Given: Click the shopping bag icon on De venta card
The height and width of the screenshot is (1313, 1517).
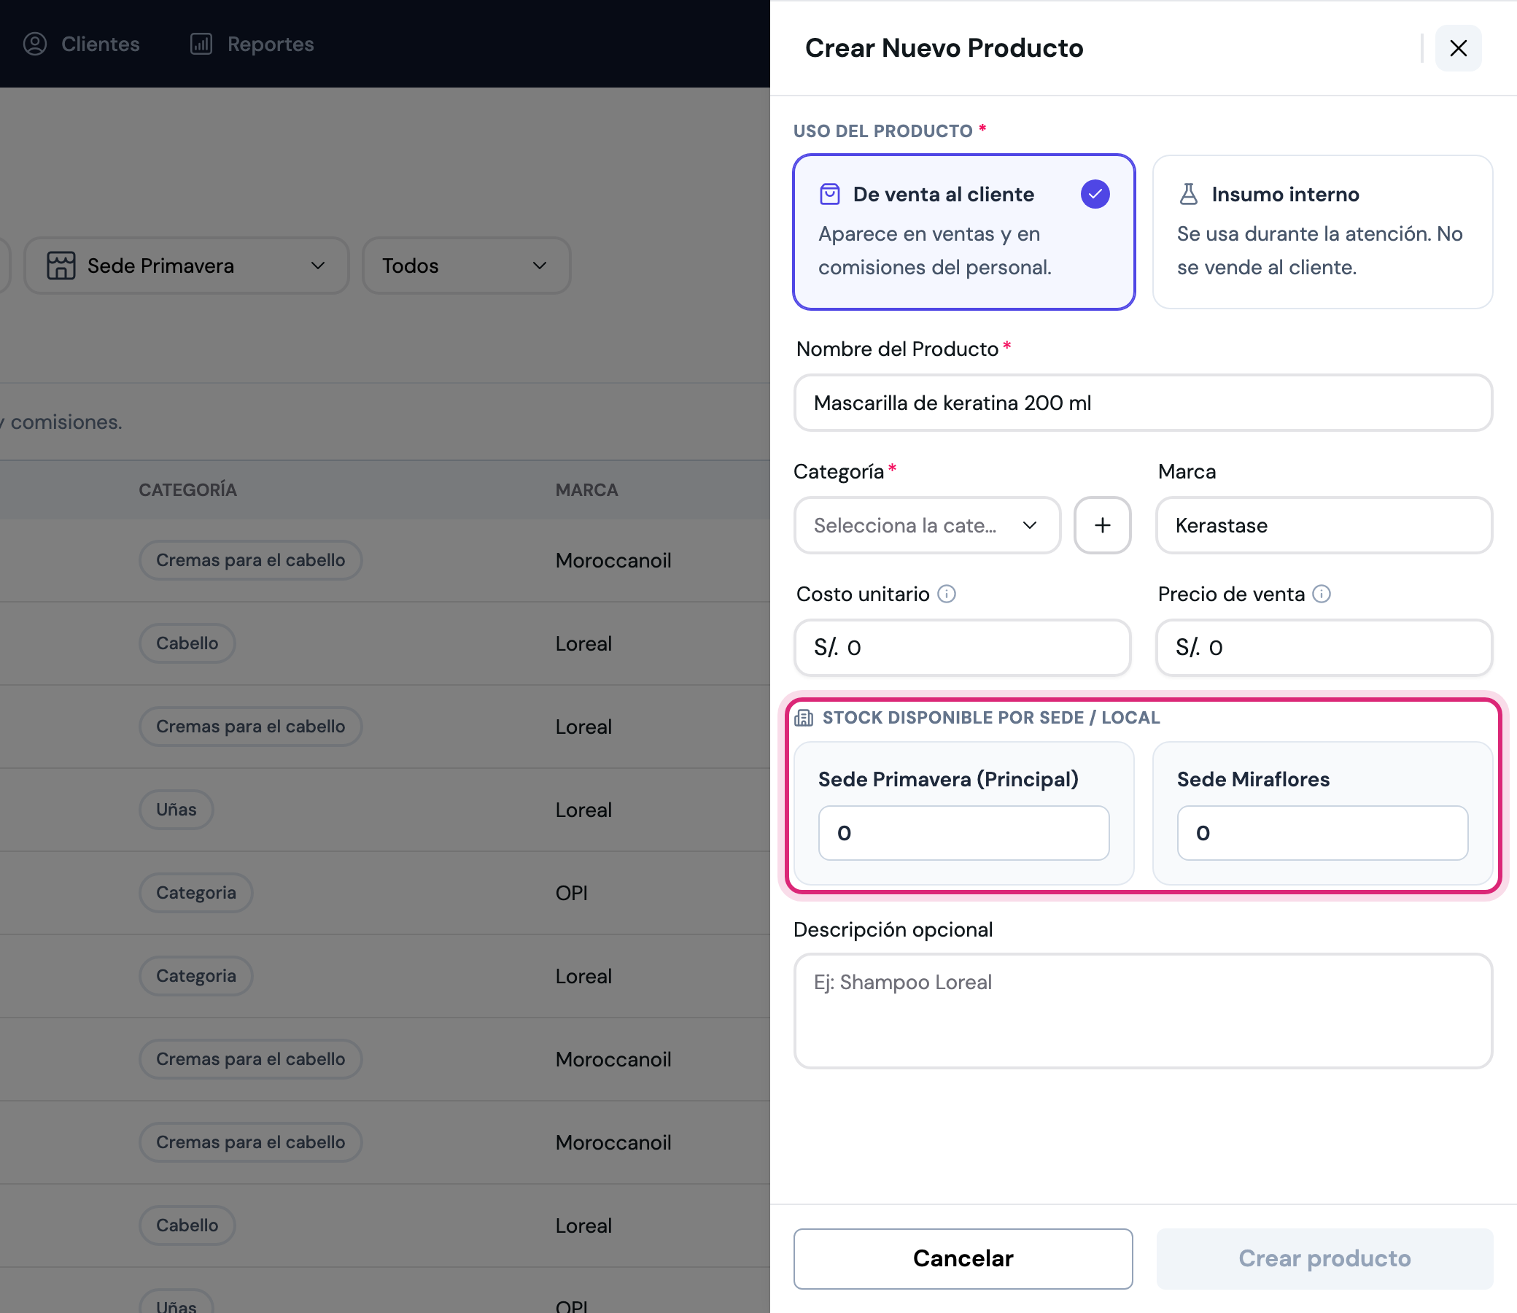Looking at the screenshot, I should (x=830, y=194).
